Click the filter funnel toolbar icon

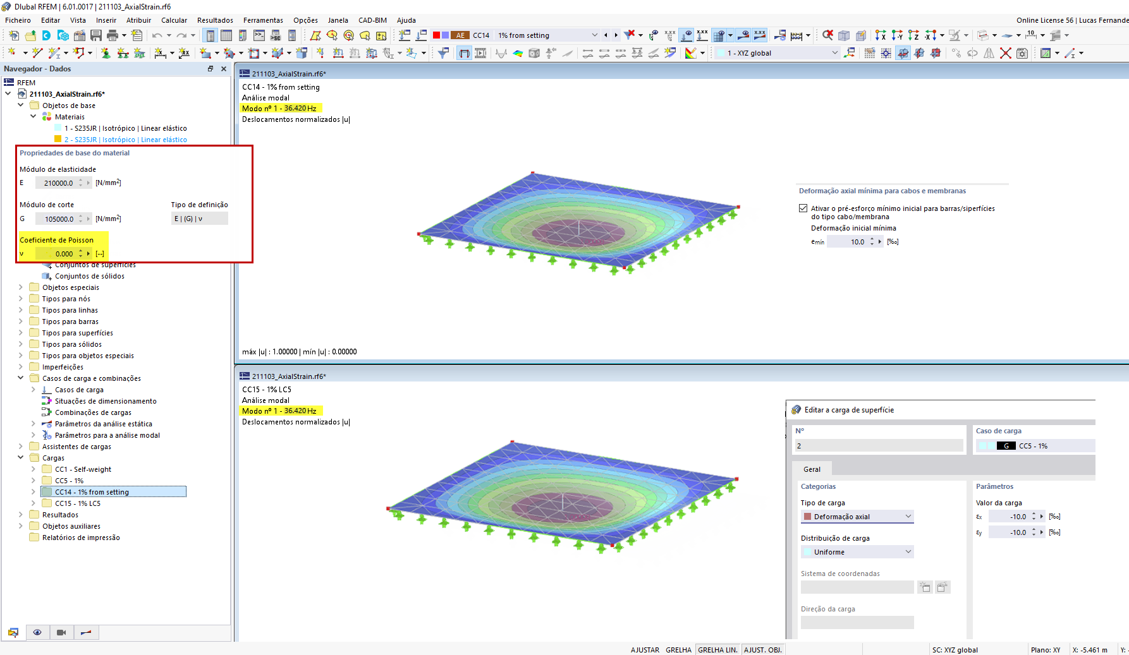(x=444, y=53)
